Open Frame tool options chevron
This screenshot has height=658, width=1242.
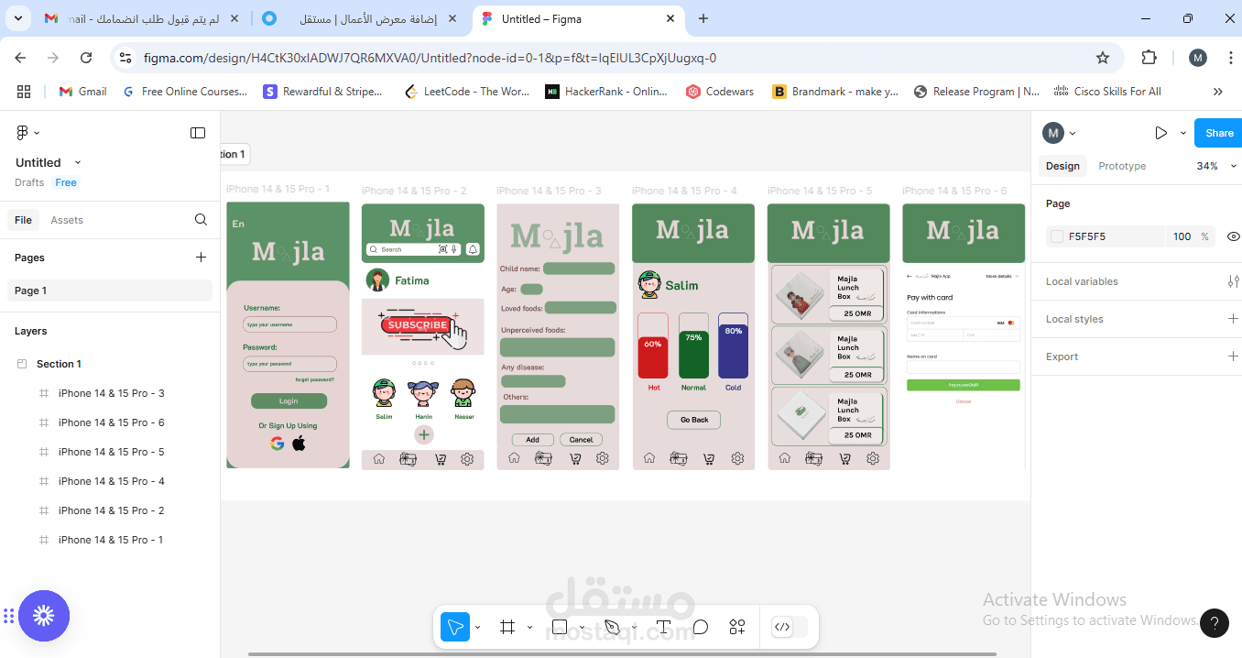point(529,628)
